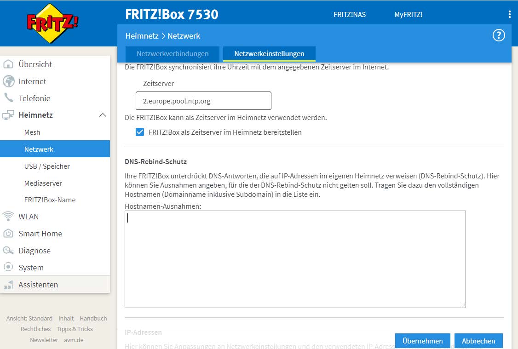
Task: Click the System icon in sidebar
Action: coord(8,268)
